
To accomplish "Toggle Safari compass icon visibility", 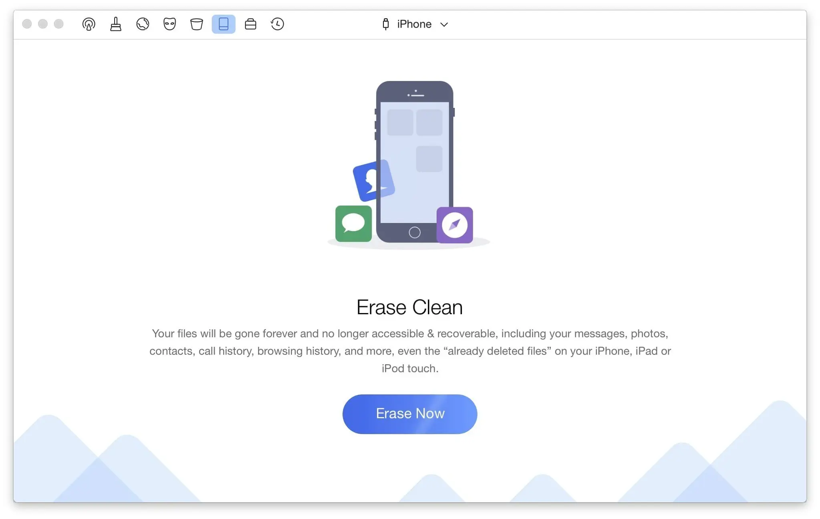I will pyautogui.click(x=455, y=225).
